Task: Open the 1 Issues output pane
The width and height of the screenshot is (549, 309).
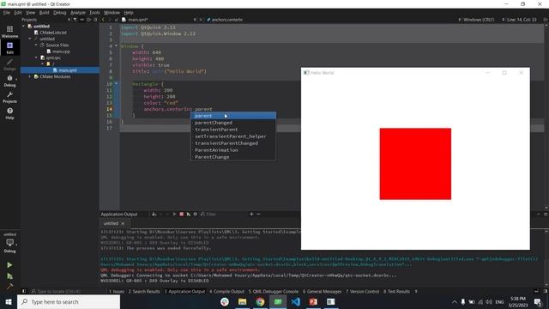Action: tap(117, 292)
